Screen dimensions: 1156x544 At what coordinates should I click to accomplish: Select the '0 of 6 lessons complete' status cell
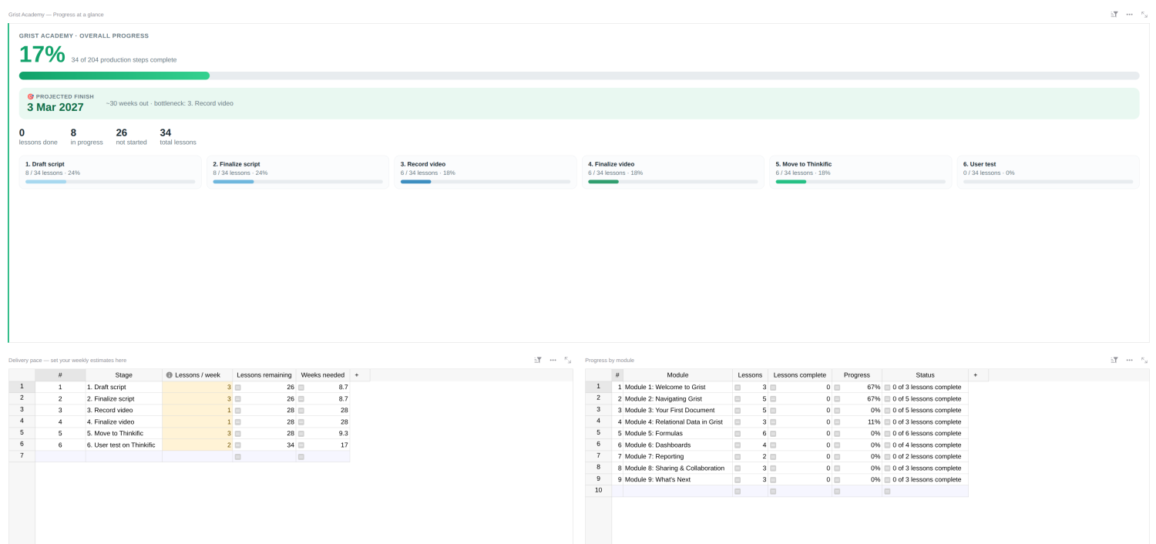[926, 434]
